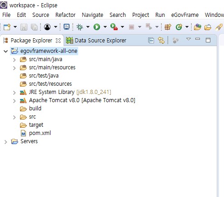Click the Save toolbar icon
The height and width of the screenshot is (197, 224).
pyautogui.click(x=24, y=27)
